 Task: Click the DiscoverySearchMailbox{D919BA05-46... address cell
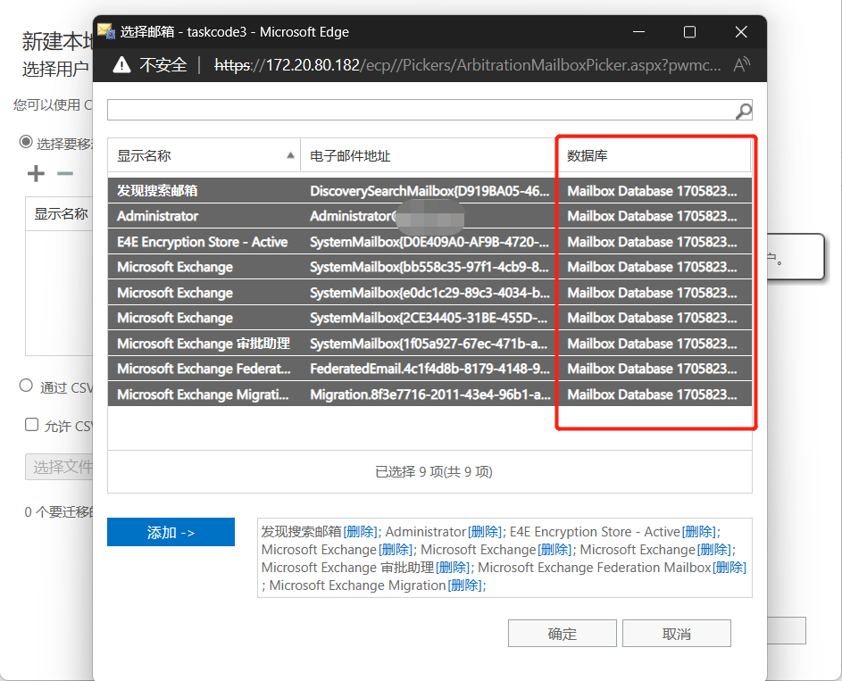pyautogui.click(x=429, y=190)
